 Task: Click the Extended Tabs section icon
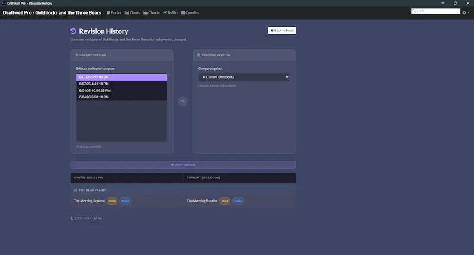pos(72,218)
